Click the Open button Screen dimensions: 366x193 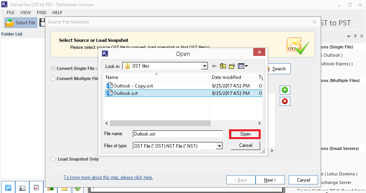click(245, 134)
